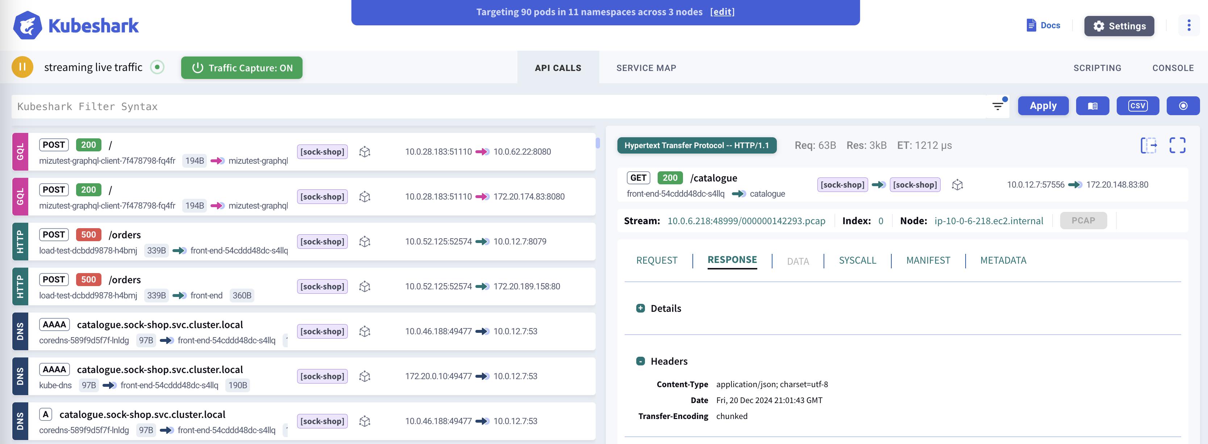Image resolution: width=1208 pixels, height=444 pixels.
Task: Open the three-dot overflow menu
Action: pos(1189,26)
